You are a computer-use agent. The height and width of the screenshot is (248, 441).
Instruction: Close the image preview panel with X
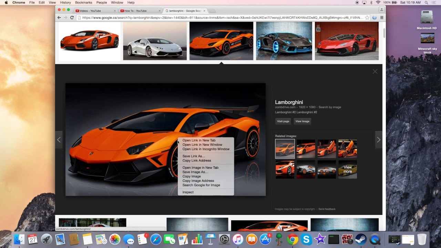coord(375,71)
